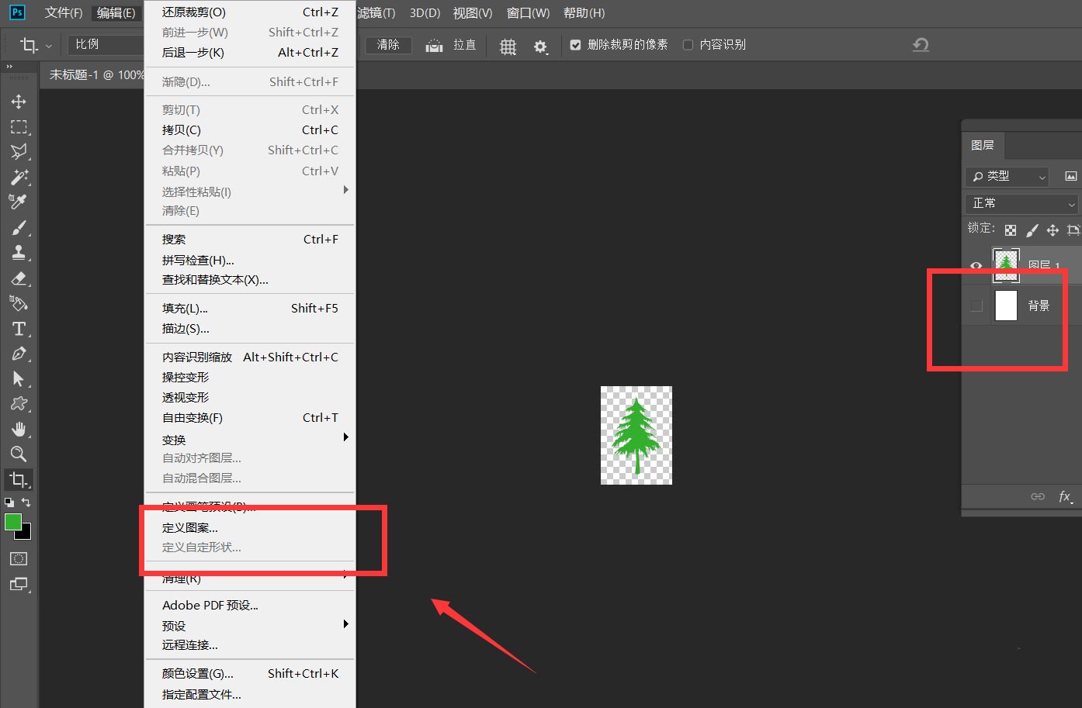Select the Eraser tool
This screenshot has width=1082, height=708.
click(19, 278)
